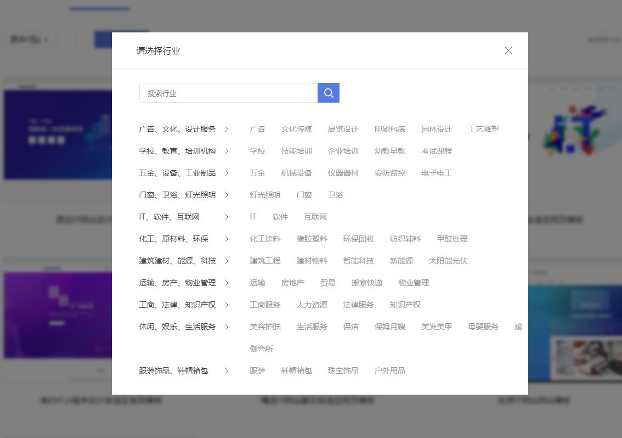Open the 互联网 industry option
Screen dimensions: 622x438
coord(315,217)
